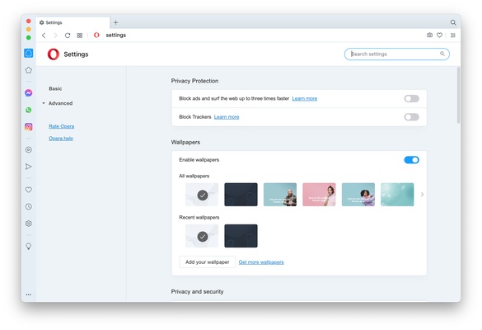The height and width of the screenshot is (330, 482).
Task: Open Get more wallpapers link
Action: pyautogui.click(x=261, y=262)
